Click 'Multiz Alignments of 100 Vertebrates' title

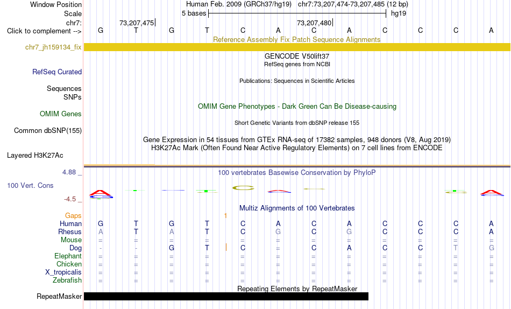pos(297,208)
